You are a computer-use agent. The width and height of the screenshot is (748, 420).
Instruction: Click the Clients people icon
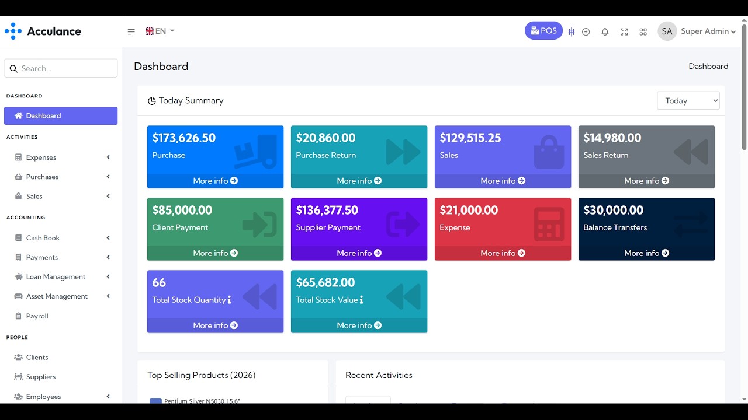click(18, 358)
